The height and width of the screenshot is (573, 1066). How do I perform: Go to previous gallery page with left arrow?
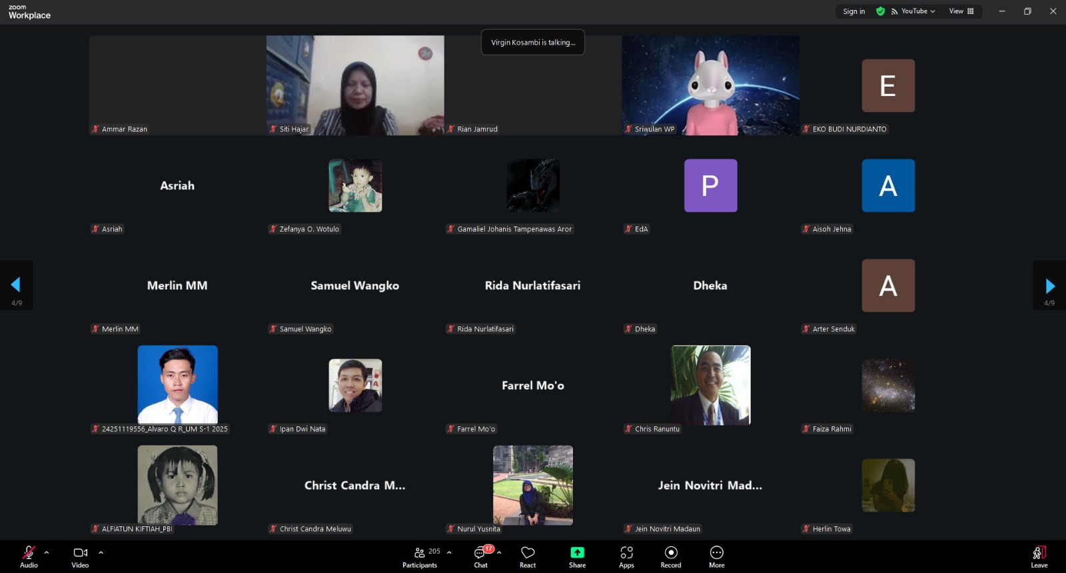pyautogui.click(x=16, y=285)
